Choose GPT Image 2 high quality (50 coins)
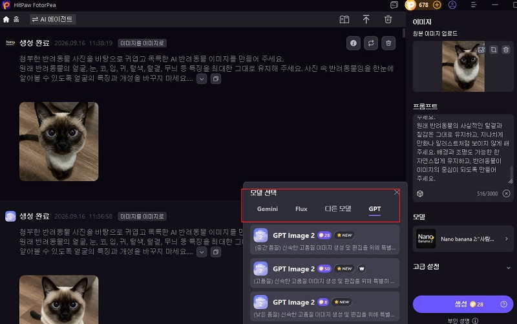Image resolution: width=517 pixels, height=324 pixels. coord(325,273)
